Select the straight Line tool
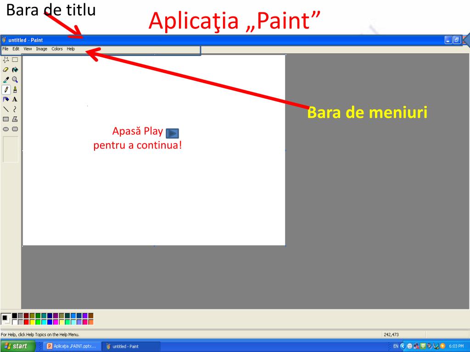Screen dimensions: 470x352 tap(6, 109)
